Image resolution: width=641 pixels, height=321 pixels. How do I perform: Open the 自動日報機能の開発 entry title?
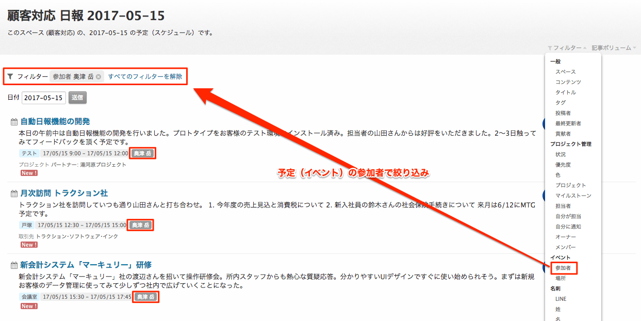55,122
